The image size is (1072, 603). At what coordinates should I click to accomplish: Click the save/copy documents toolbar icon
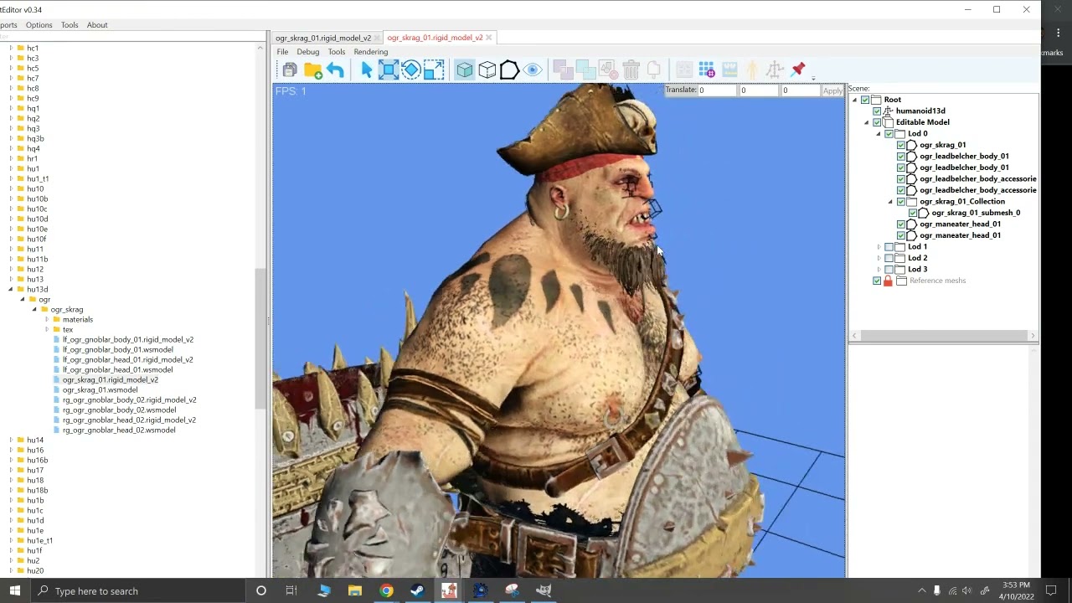click(x=290, y=70)
